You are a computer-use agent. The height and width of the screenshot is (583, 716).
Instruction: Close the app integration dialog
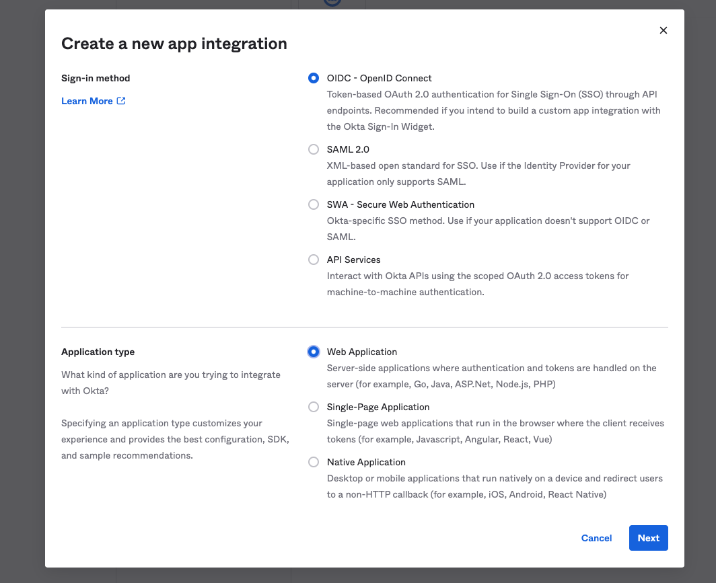coord(663,30)
